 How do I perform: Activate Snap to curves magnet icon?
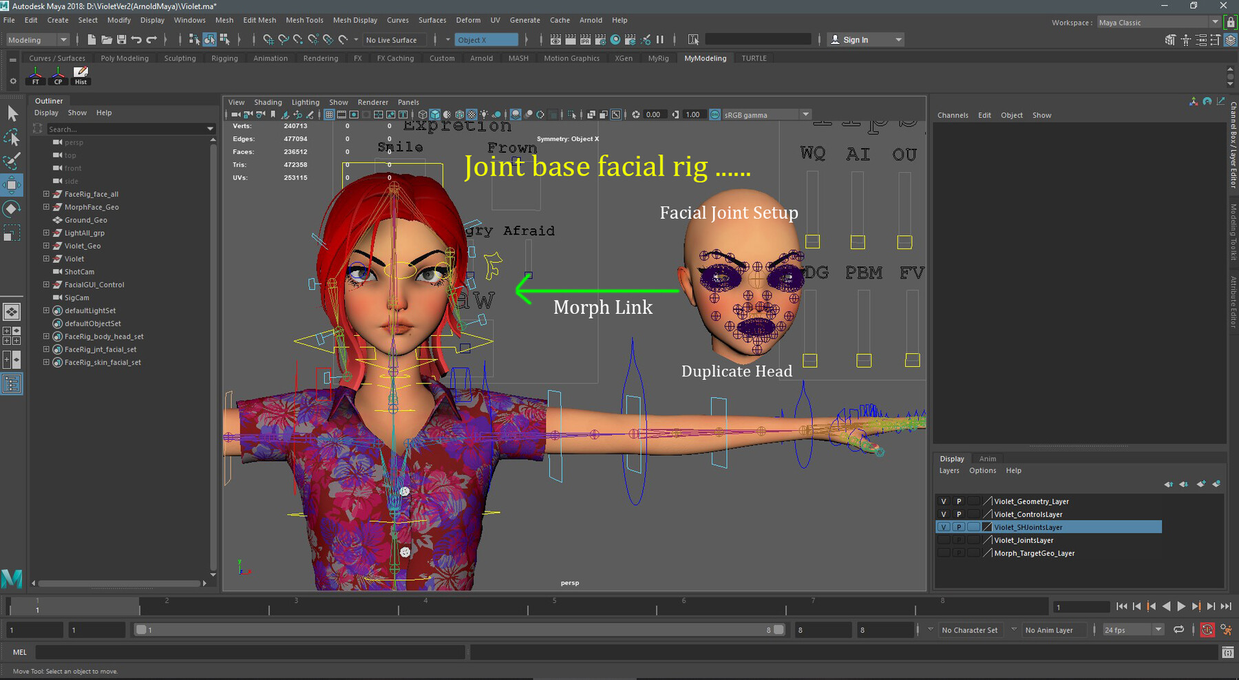284,39
